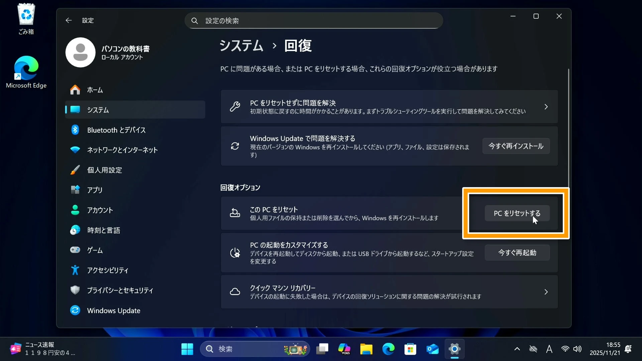
Task: Open the ホーム home page
Action: (95, 90)
